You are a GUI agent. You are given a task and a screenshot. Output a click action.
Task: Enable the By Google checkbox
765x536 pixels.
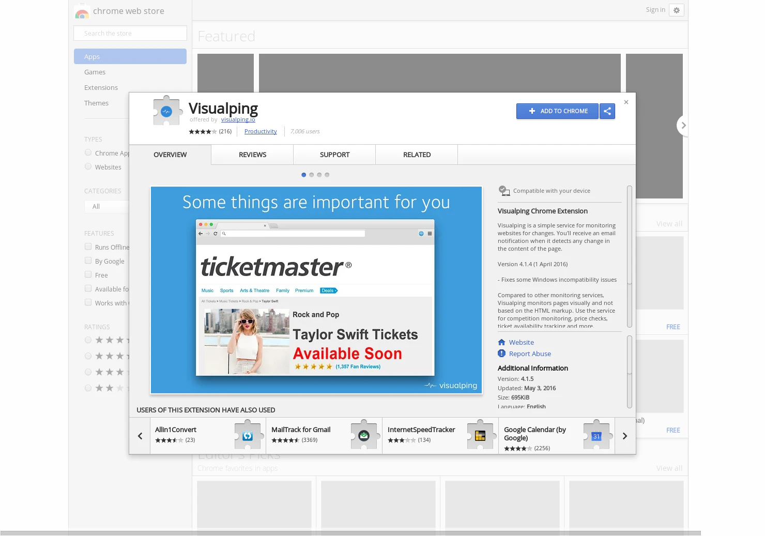(88, 261)
